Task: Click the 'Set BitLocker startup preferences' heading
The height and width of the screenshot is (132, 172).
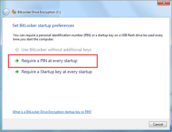Action: (x=43, y=26)
